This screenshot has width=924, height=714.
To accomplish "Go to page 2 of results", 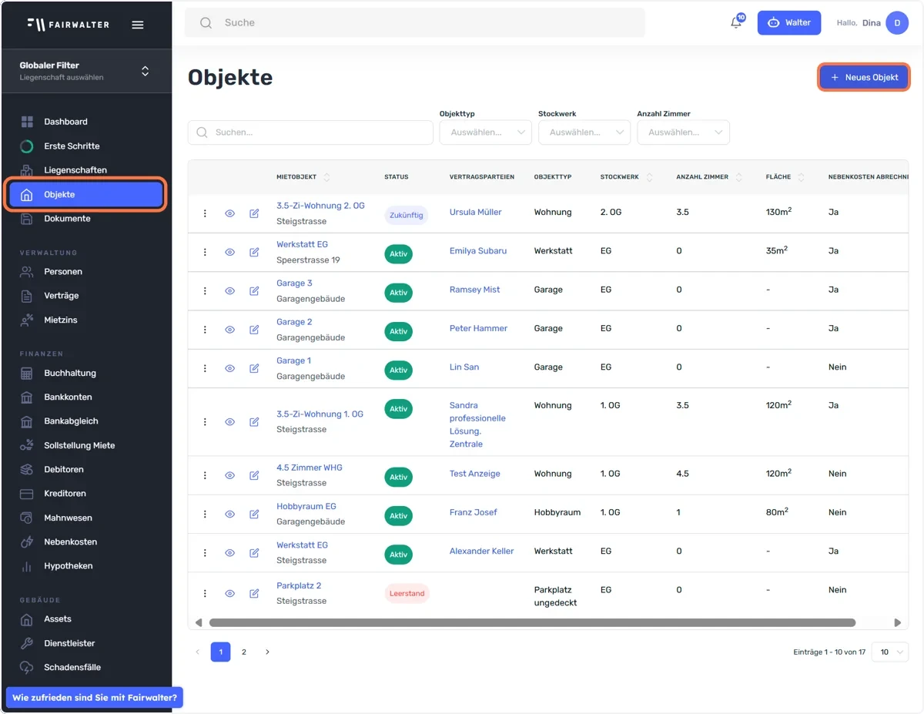I will coord(244,652).
